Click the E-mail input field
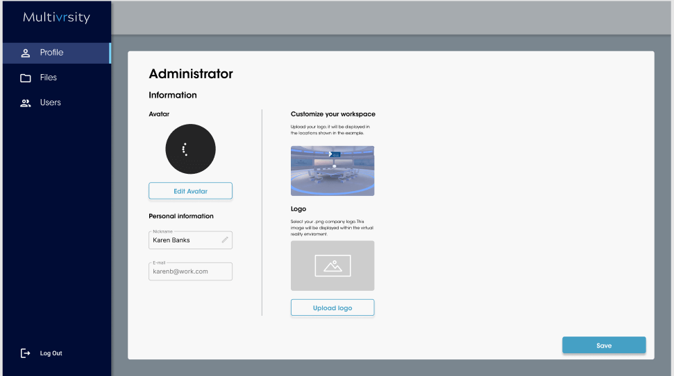 (x=190, y=271)
